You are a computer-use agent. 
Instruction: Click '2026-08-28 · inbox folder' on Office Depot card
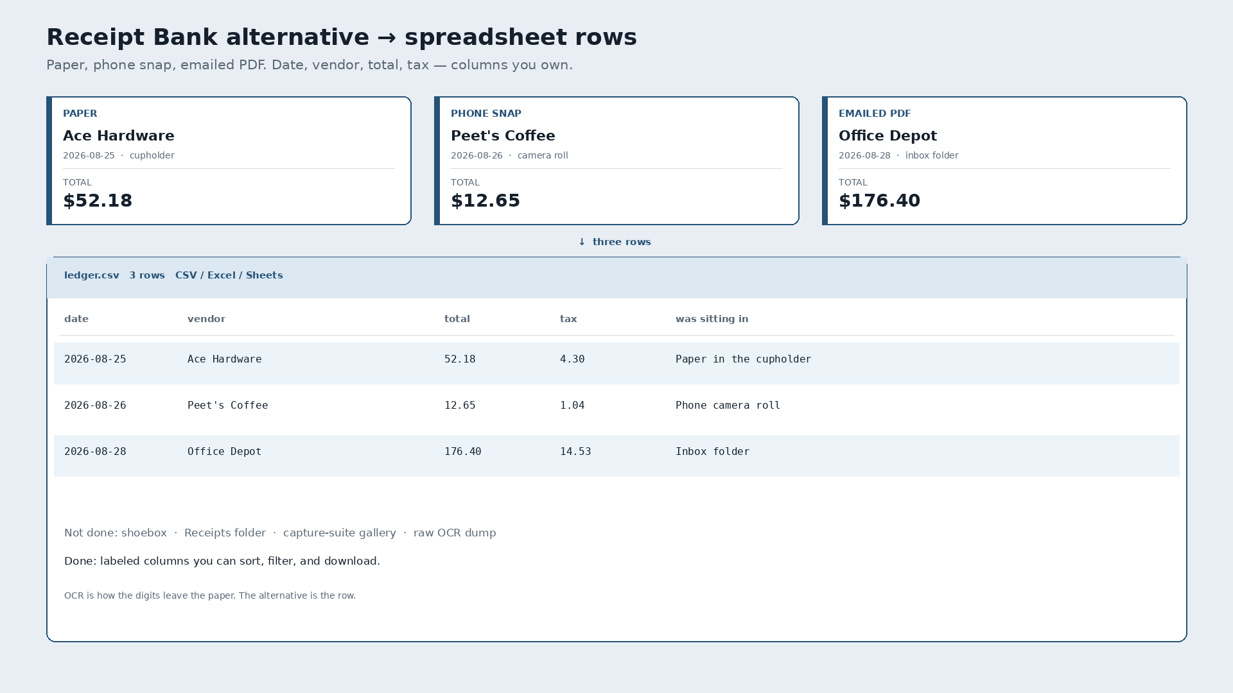pos(898,155)
